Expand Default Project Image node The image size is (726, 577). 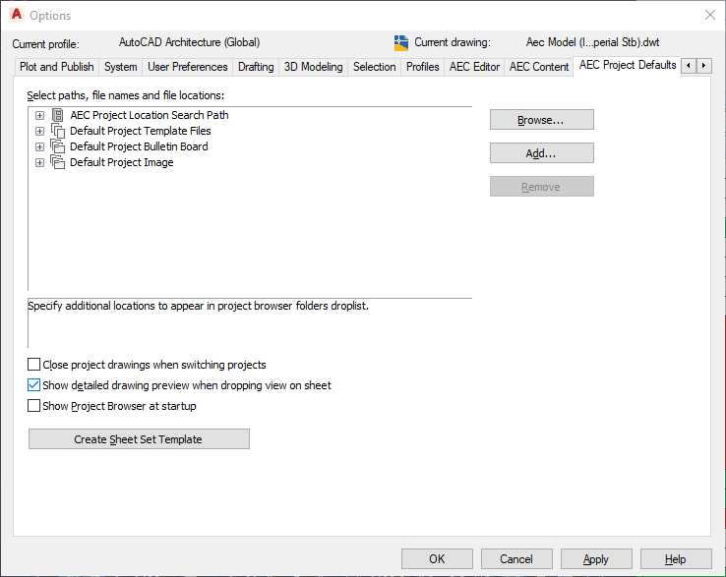pos(39,162)
